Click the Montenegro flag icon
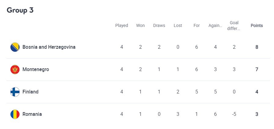Screen dimensions: 274x129 (15, 70)
